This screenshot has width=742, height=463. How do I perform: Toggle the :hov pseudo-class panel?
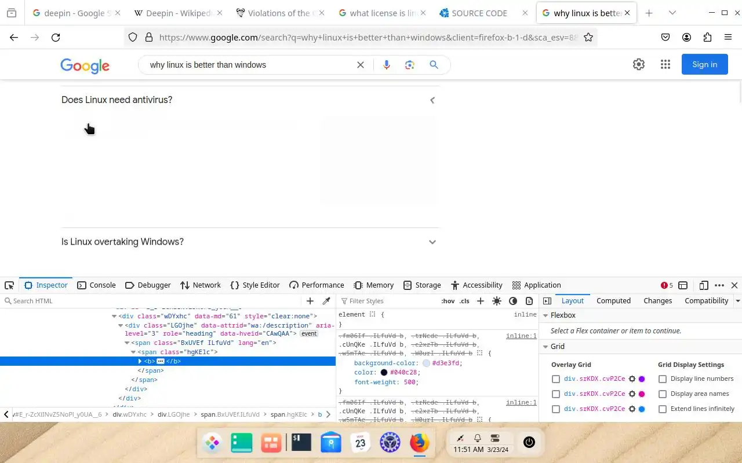[x=448, y=301]
